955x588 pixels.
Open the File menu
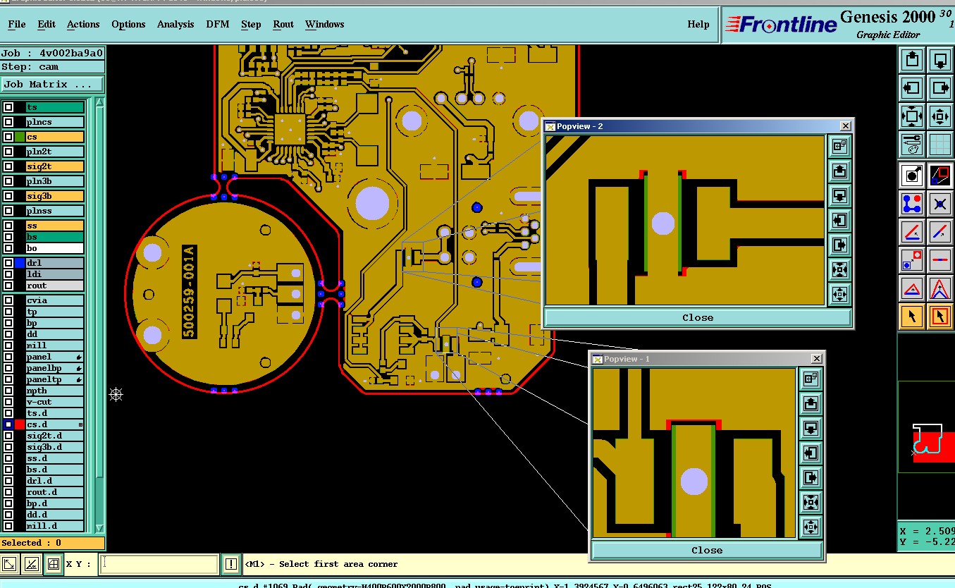pos(17,24)
